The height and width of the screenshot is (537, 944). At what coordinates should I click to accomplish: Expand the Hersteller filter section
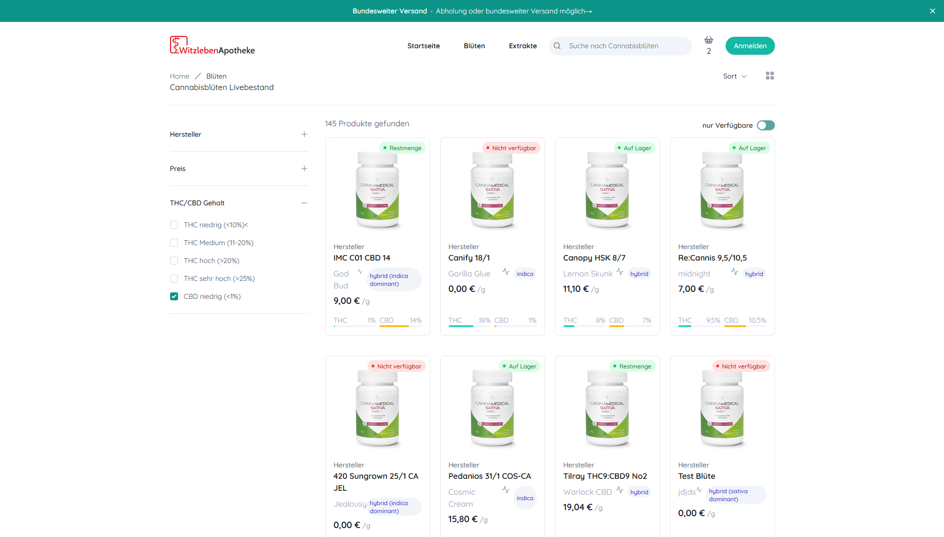point(239,134)
